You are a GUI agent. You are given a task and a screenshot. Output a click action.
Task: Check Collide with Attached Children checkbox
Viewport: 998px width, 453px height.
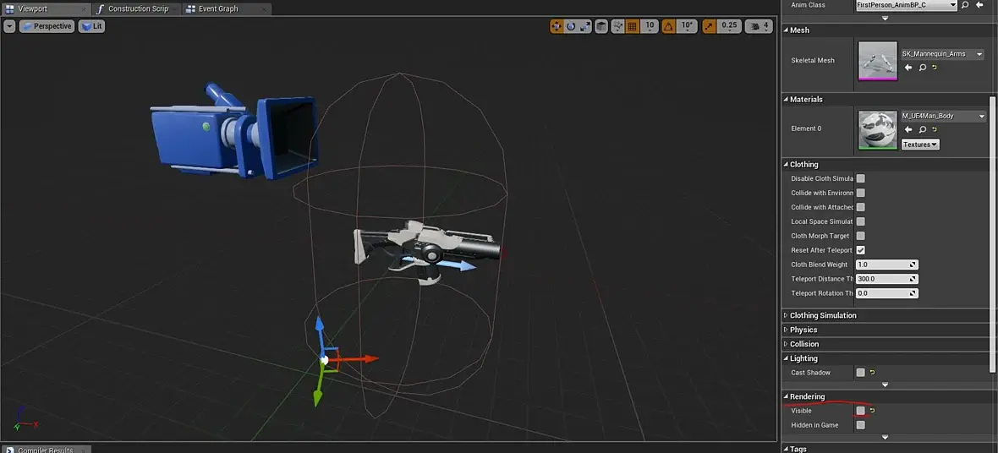pos(860,207)
